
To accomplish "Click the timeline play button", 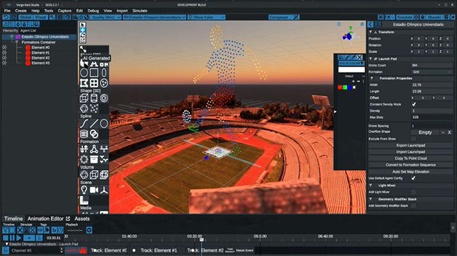I will (19, 238).
